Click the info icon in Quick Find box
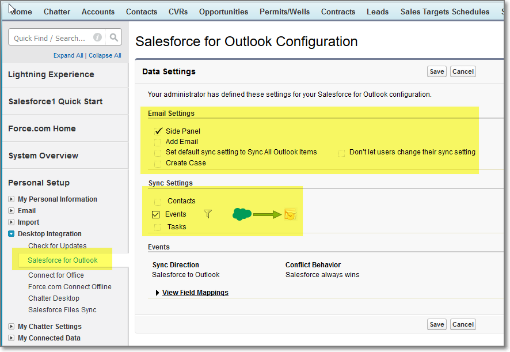The image size is (510, 352). (97, 37)
